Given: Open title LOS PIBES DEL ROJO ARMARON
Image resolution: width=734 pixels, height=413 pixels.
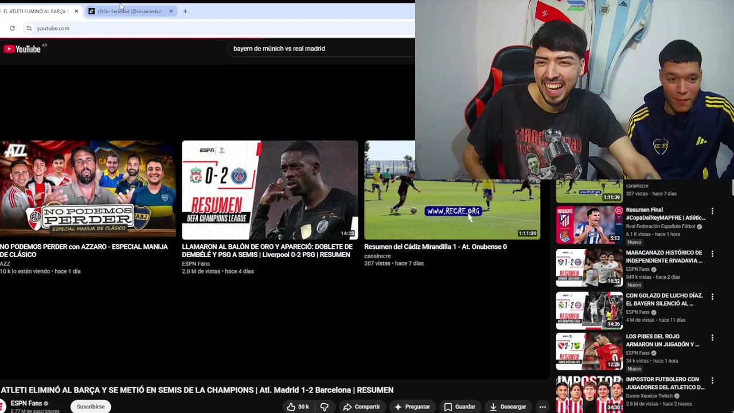Looking at the screenshot, I should (x=662, y=340).
